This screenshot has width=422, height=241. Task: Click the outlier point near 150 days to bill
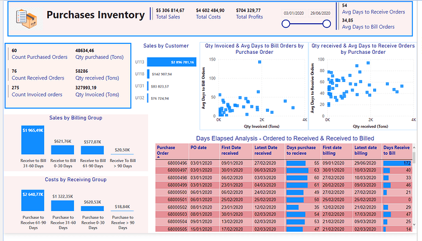260,62
